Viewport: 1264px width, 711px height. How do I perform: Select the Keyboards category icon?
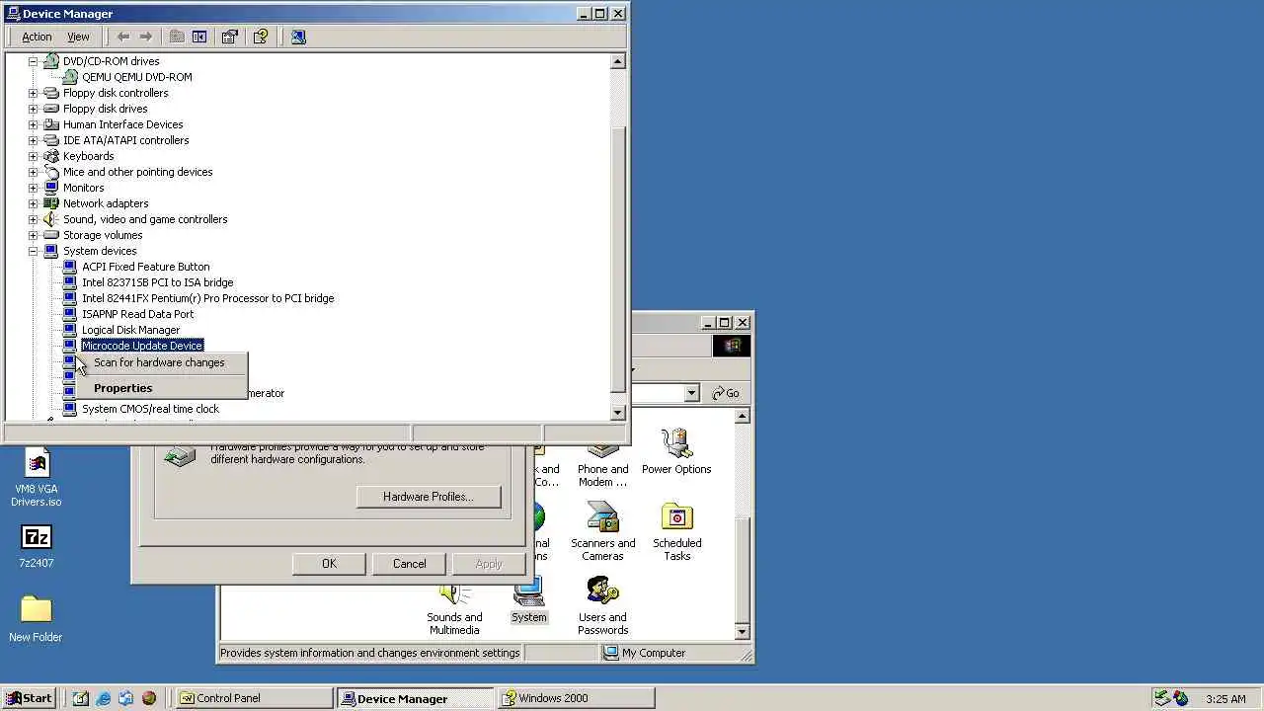(x=51, y=156)
